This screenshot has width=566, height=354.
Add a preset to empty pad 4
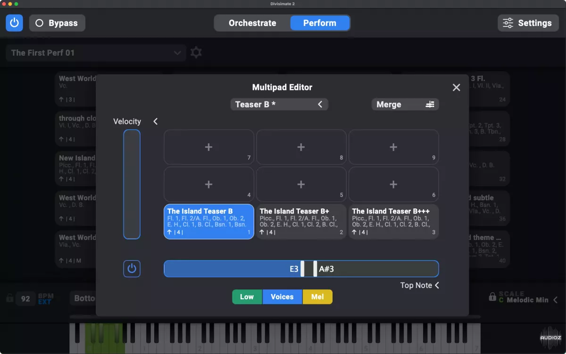click(208, 184)
